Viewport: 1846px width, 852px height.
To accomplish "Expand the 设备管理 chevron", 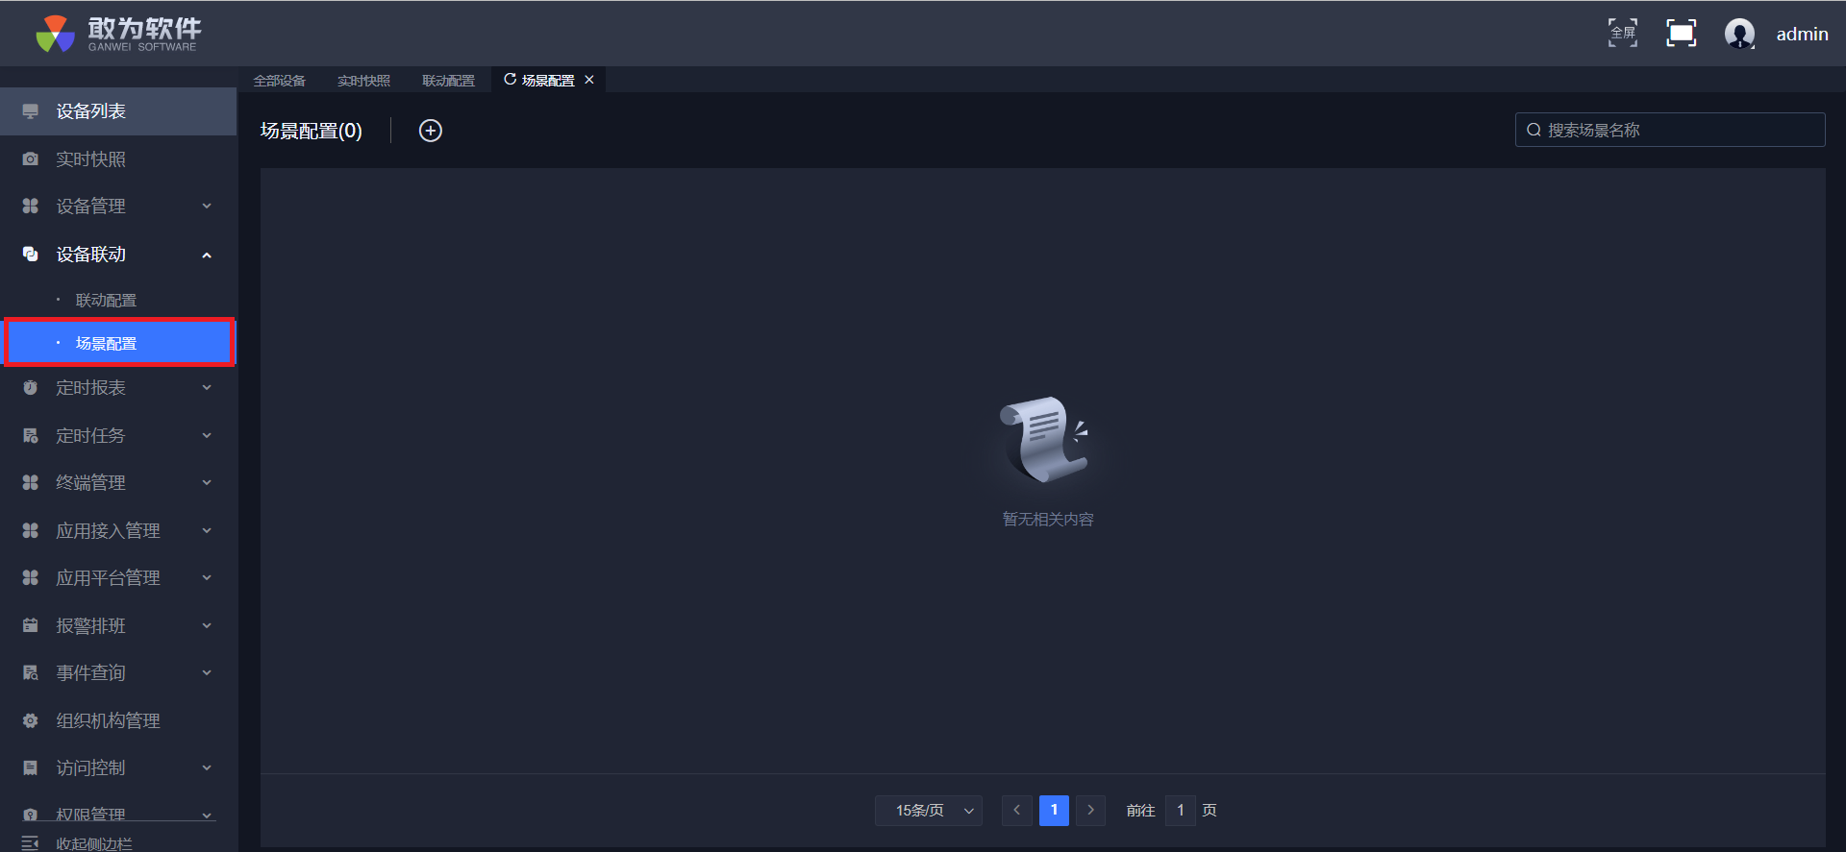I will 207,207.
